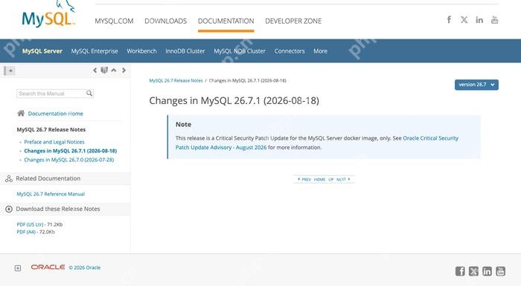Go to previous page using sidebar left arrow
Viewport: 521px width, 286px height.
[95, 70]
